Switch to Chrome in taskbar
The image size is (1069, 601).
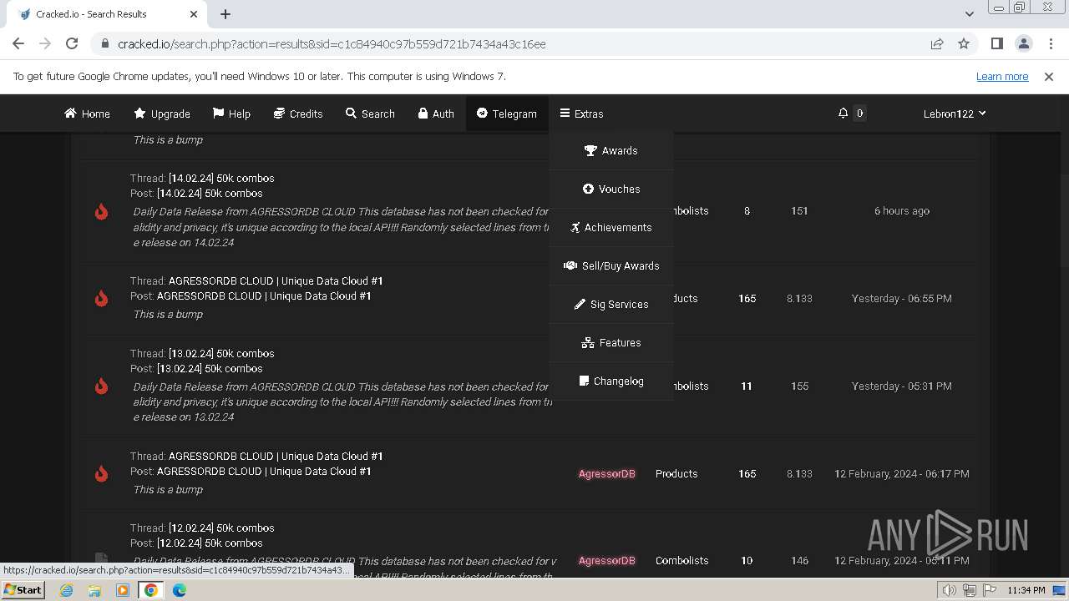pos(150,589)
